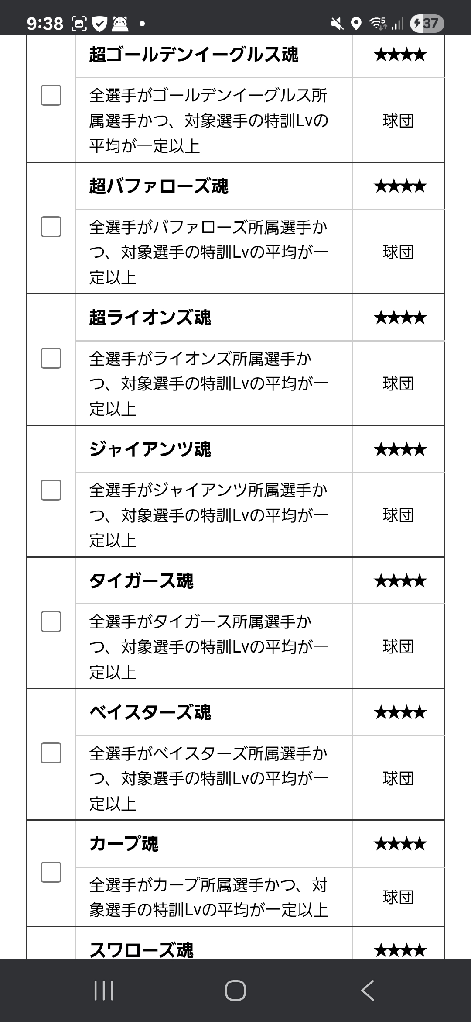Mark the ベイスターズ魂 checkbox

coord(51,753)
